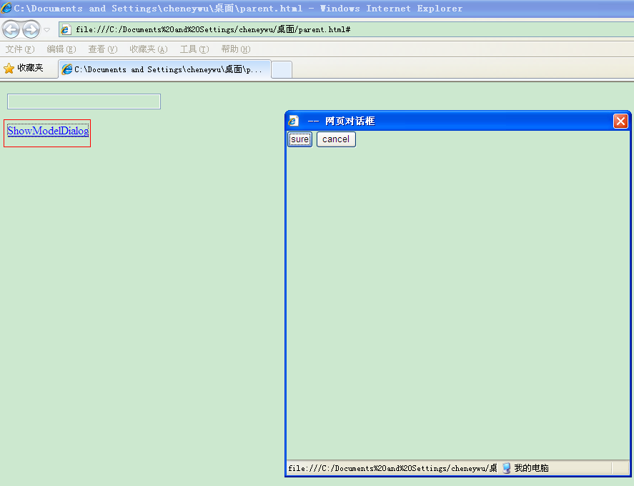Click the empty text input on page

(x=84, y=101)
